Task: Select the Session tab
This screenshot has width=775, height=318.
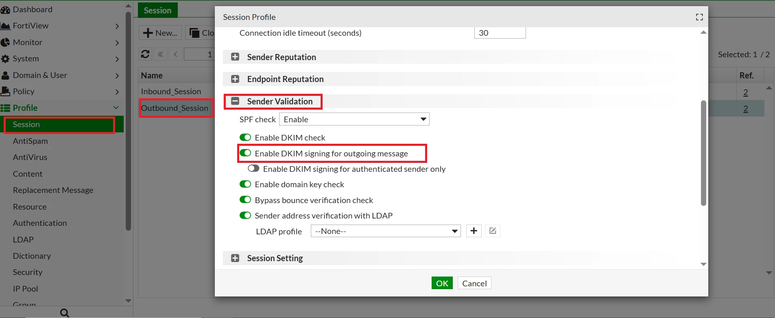Action: click(x=157, y=11)
